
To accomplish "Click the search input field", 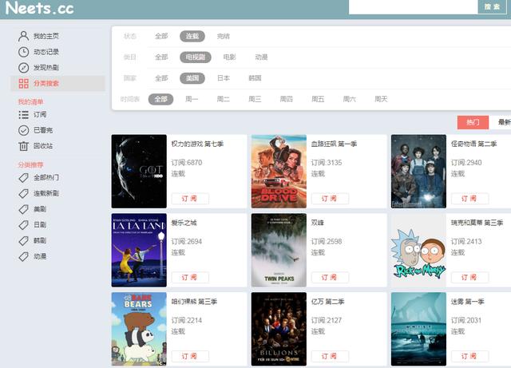I will coord(413,7).
